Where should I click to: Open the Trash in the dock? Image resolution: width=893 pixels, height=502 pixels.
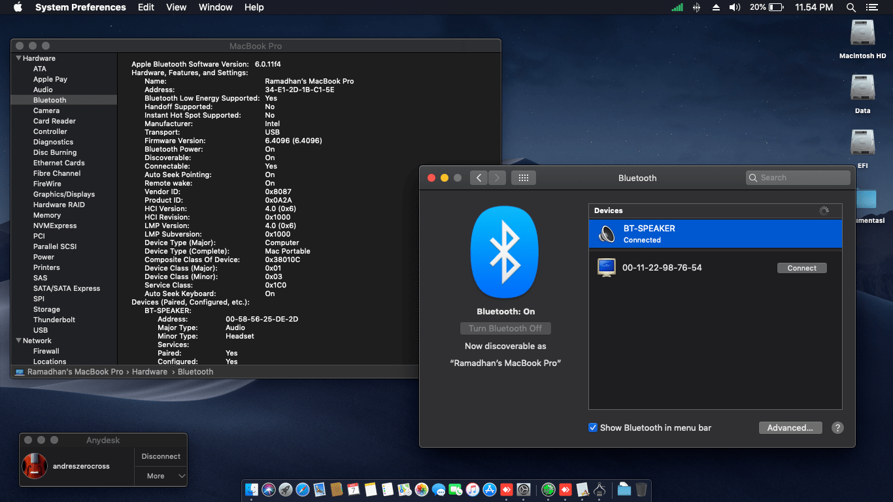coord(641,489)
